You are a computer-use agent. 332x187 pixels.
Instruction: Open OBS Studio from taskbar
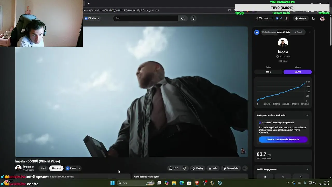[204, 183]
